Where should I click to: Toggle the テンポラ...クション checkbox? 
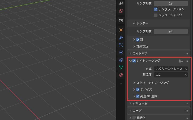pyautogui.click(x=155, y=9)
